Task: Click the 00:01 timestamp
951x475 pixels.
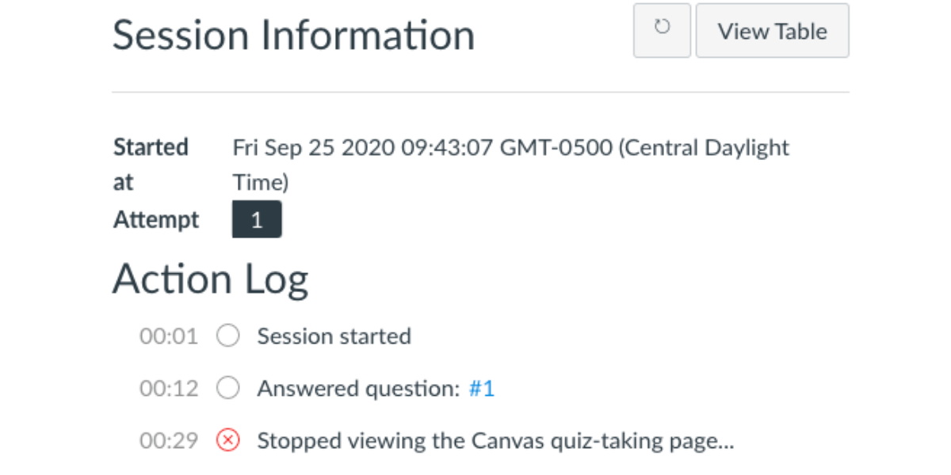Action: tap(169, 336)
